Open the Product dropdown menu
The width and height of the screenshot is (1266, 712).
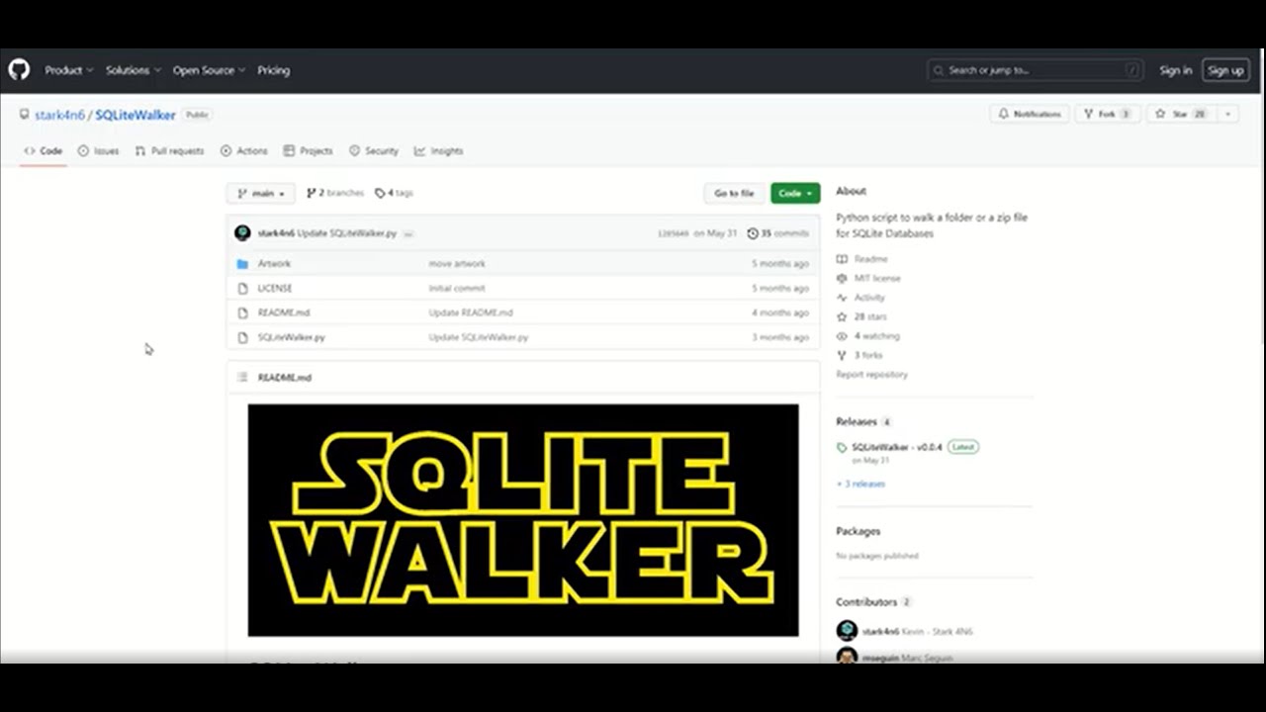[68, 70]
